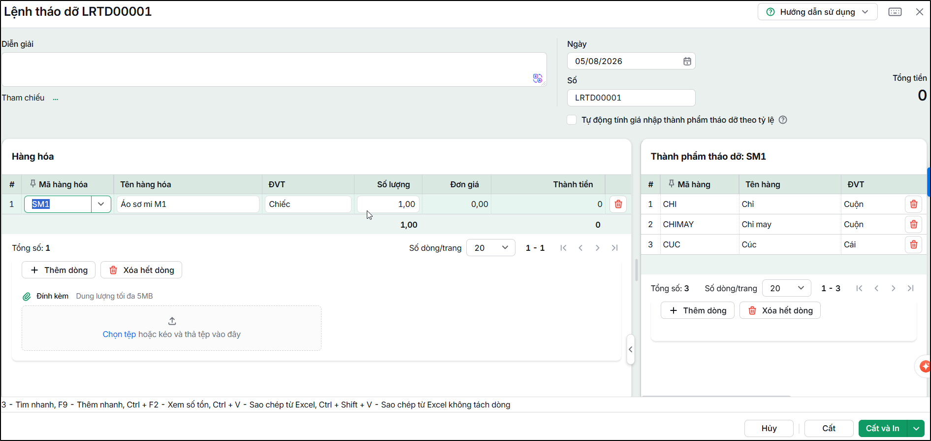
Task: Open the Mã hàng hóa SM1 dropdown arrow
Action: point(101,204)
